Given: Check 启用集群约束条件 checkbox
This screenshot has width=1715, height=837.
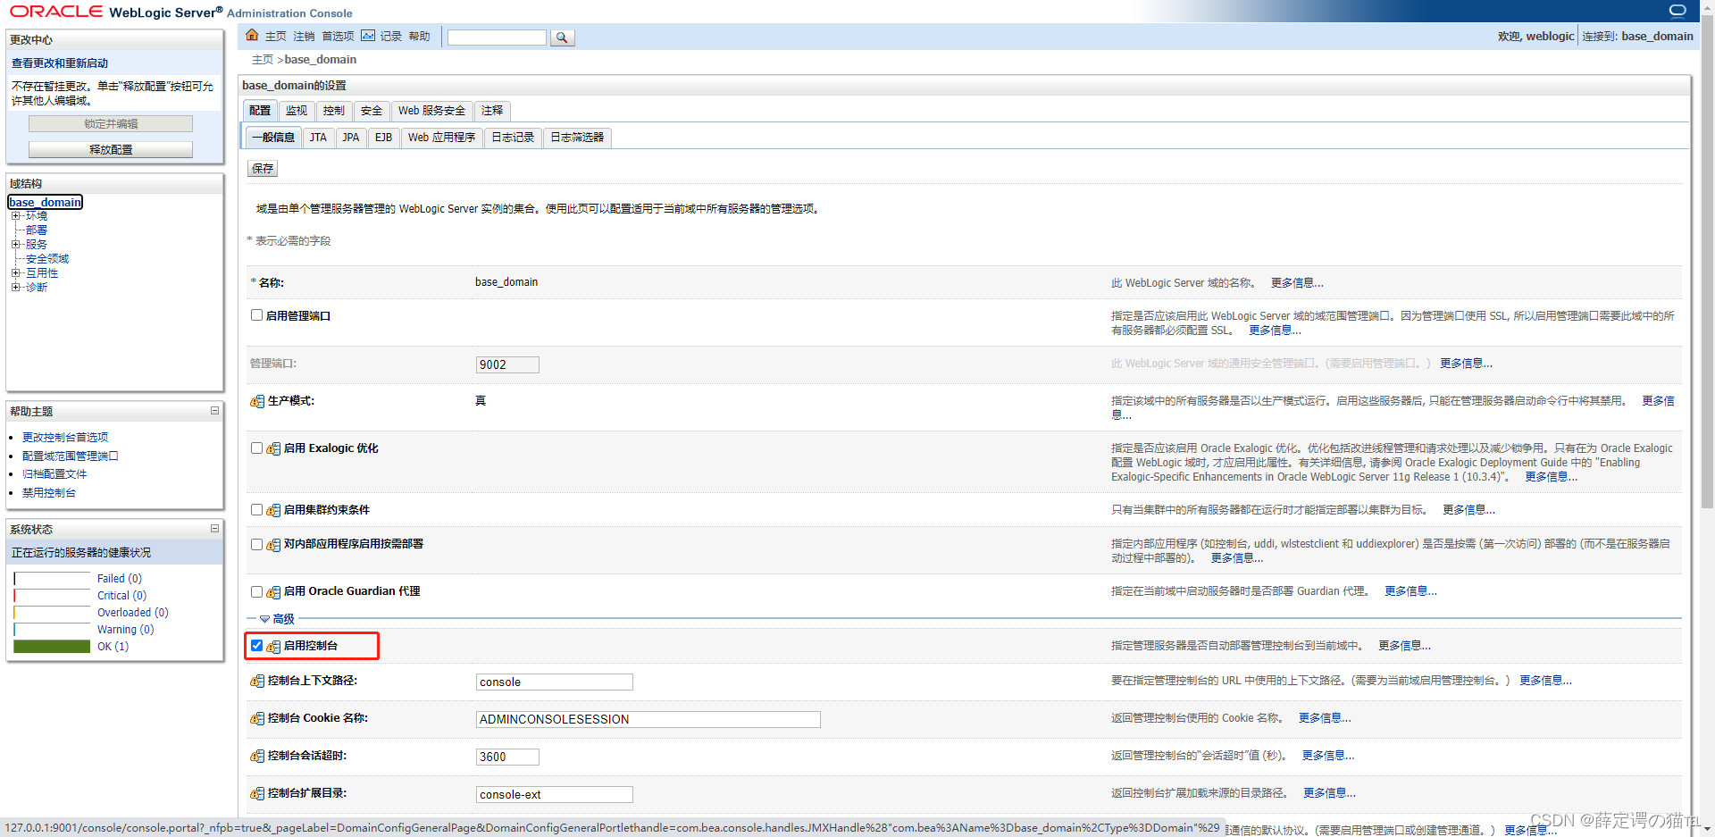Looking at the screenshot, I should (x=256, y=510).
